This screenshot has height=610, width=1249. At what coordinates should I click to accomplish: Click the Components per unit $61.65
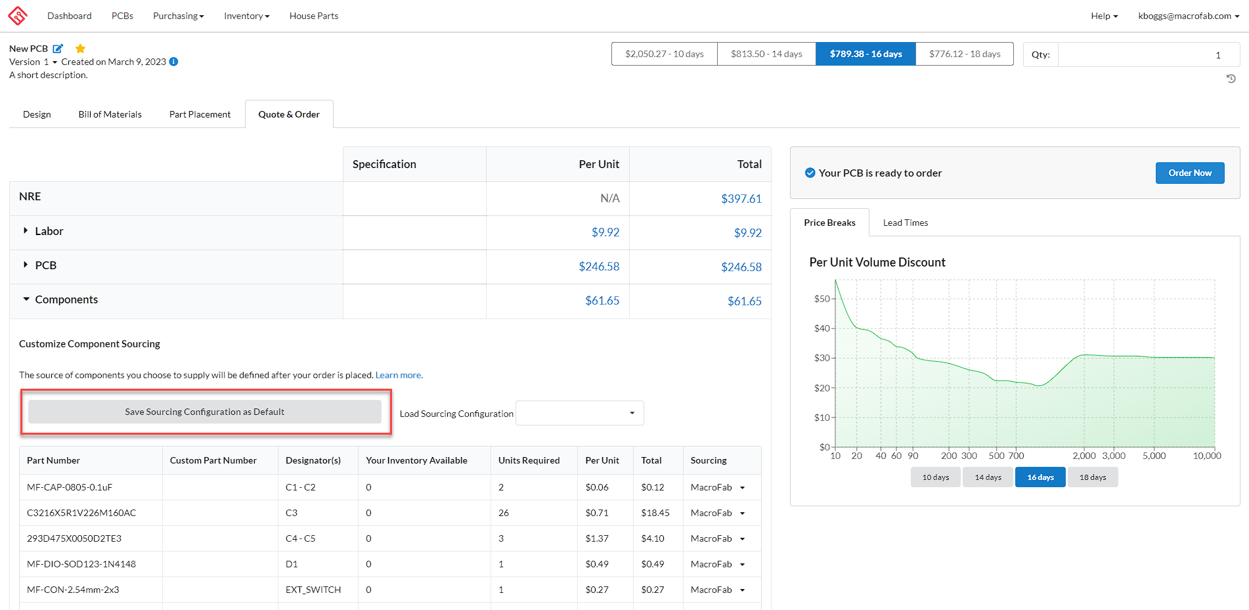(602, 301)
